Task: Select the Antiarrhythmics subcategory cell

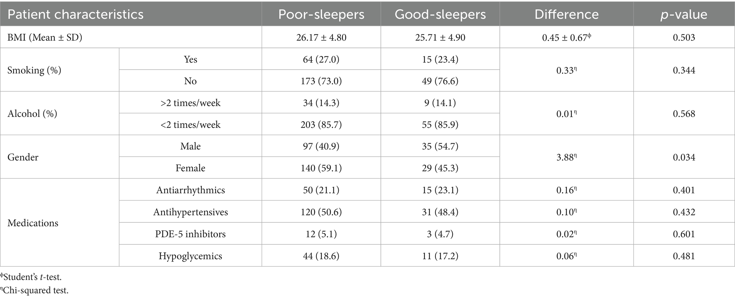Action: point(191,190)
